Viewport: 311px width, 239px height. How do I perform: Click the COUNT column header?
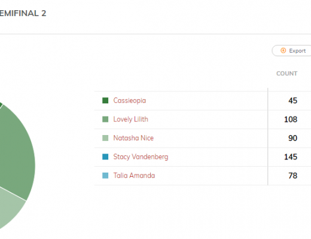[286, 73]
